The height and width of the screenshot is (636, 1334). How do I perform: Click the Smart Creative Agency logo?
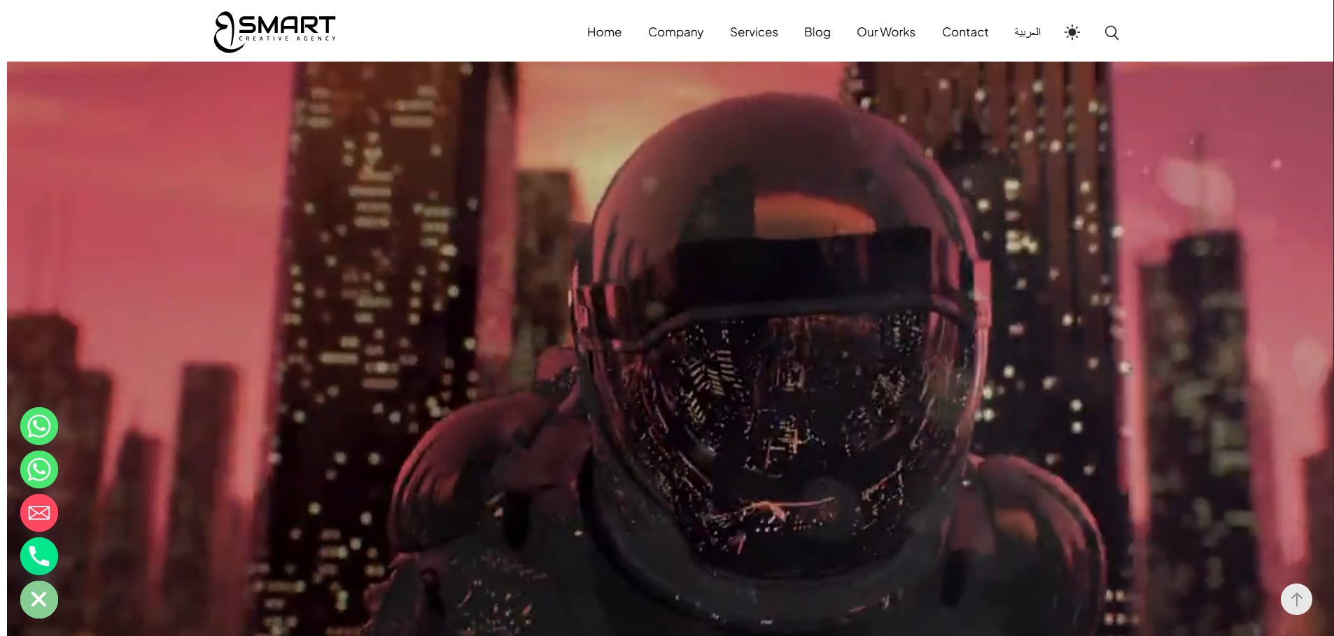pyautogui.click(x=274, y=31)
